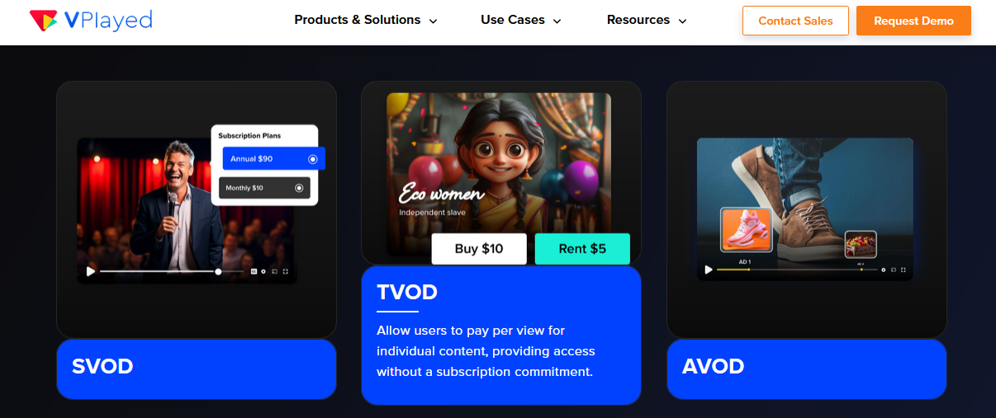Image resolution: width=996 pixels, height=418 pixels.
Task: Click the AD 2 marker on the sneaker timeline
Action: coord(861,269)
